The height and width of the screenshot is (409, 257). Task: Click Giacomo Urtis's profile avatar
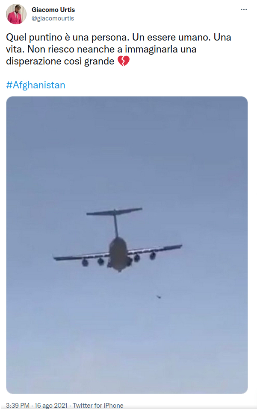tap(16, 14)
